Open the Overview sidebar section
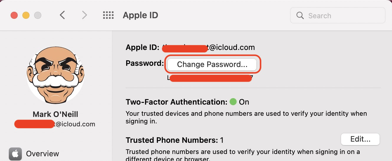Viewport: 392px width, 161px height. (42, 154)
